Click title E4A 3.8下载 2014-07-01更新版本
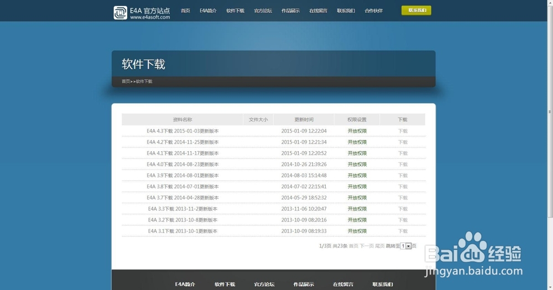553x290 pixels. [182, 186]
